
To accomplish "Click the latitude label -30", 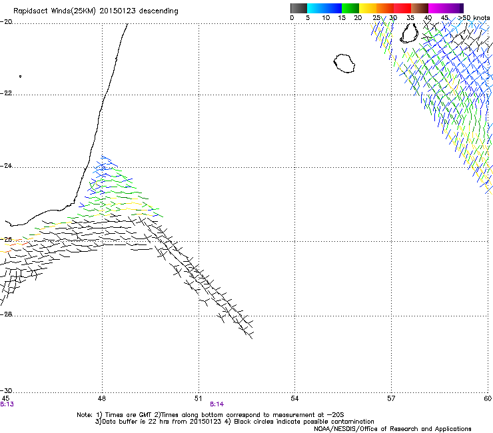I will pos(6,390).
